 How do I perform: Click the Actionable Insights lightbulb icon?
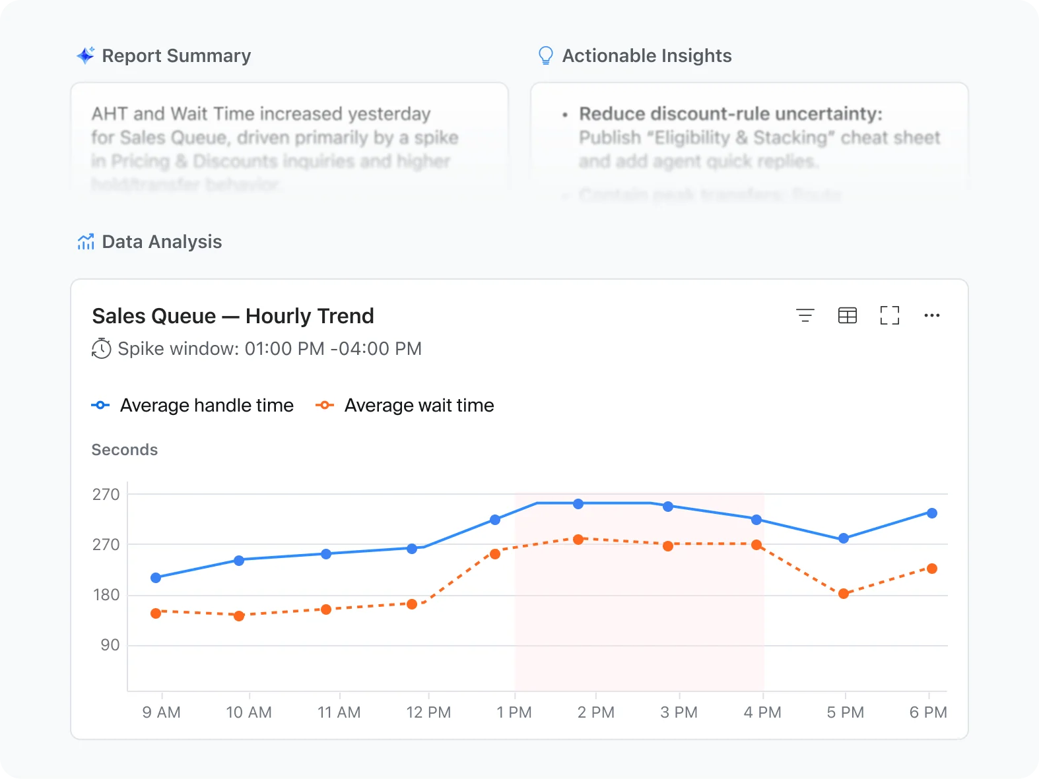click(x=545, y=55)
